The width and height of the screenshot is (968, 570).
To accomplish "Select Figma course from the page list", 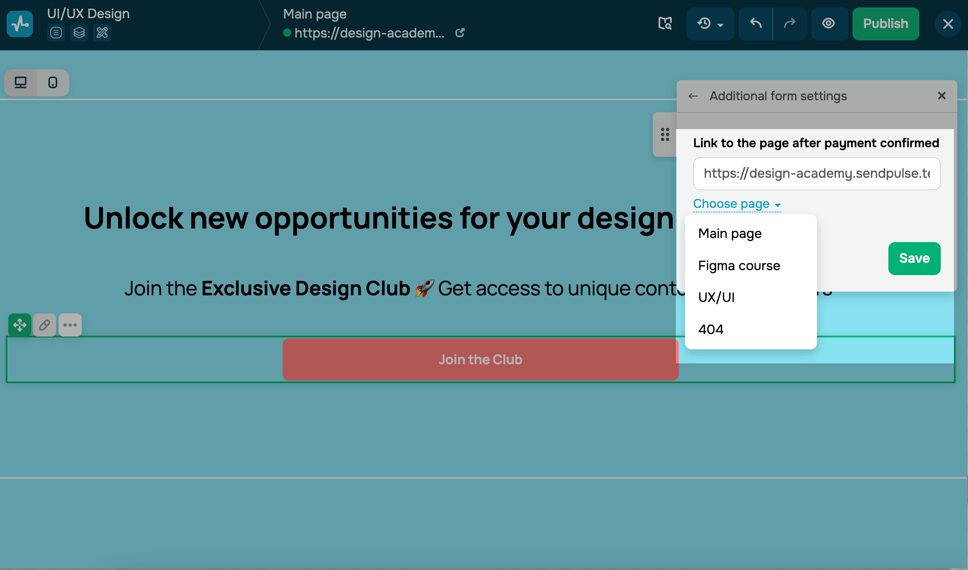I will 739,266.
